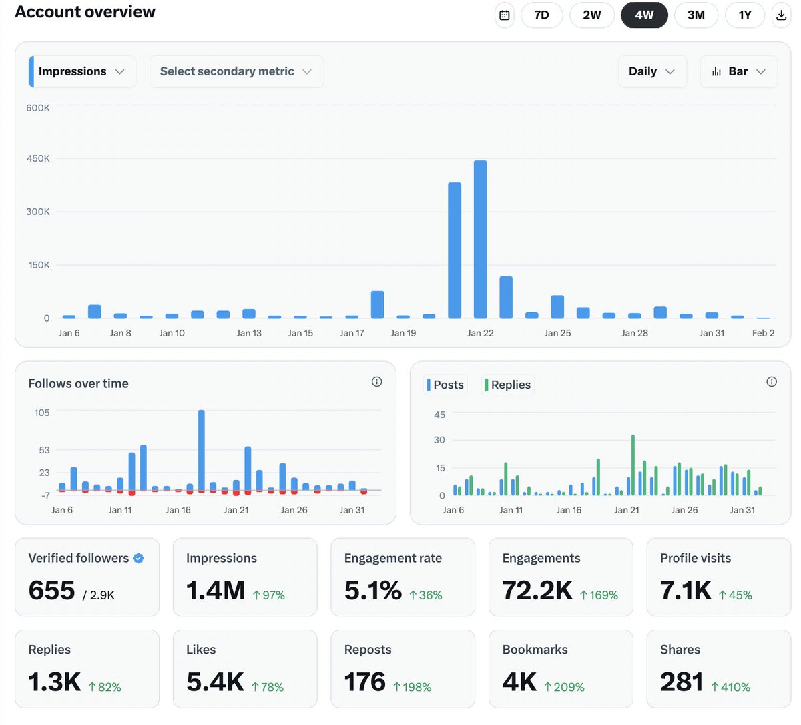
Task: Open the Likes 5.4K card
Action: pyautogui.click(x=245, y=669)
